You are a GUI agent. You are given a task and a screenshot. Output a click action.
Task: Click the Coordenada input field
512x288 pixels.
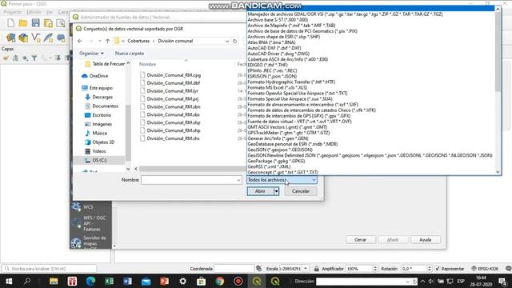234,269
